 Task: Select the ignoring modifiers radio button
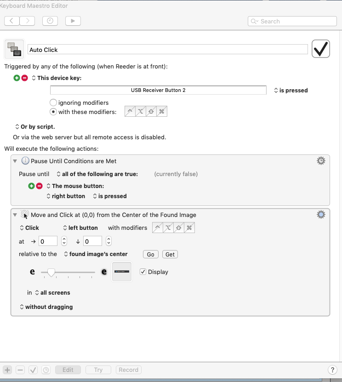pyautogui.click(x=53, y=103)
